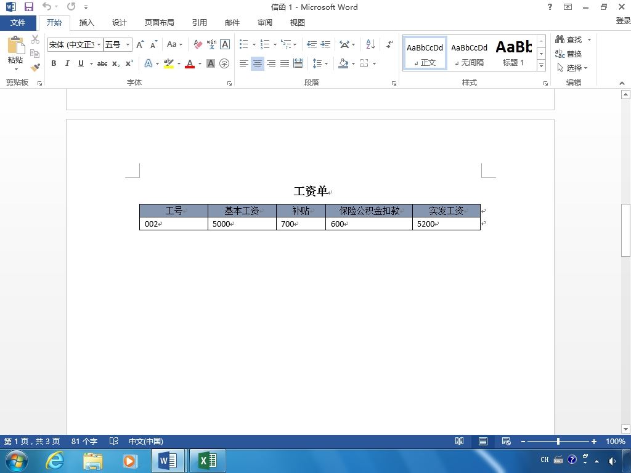Open the font name dropdown
This screenshot has width=631, height=473.
pos(99,44)
